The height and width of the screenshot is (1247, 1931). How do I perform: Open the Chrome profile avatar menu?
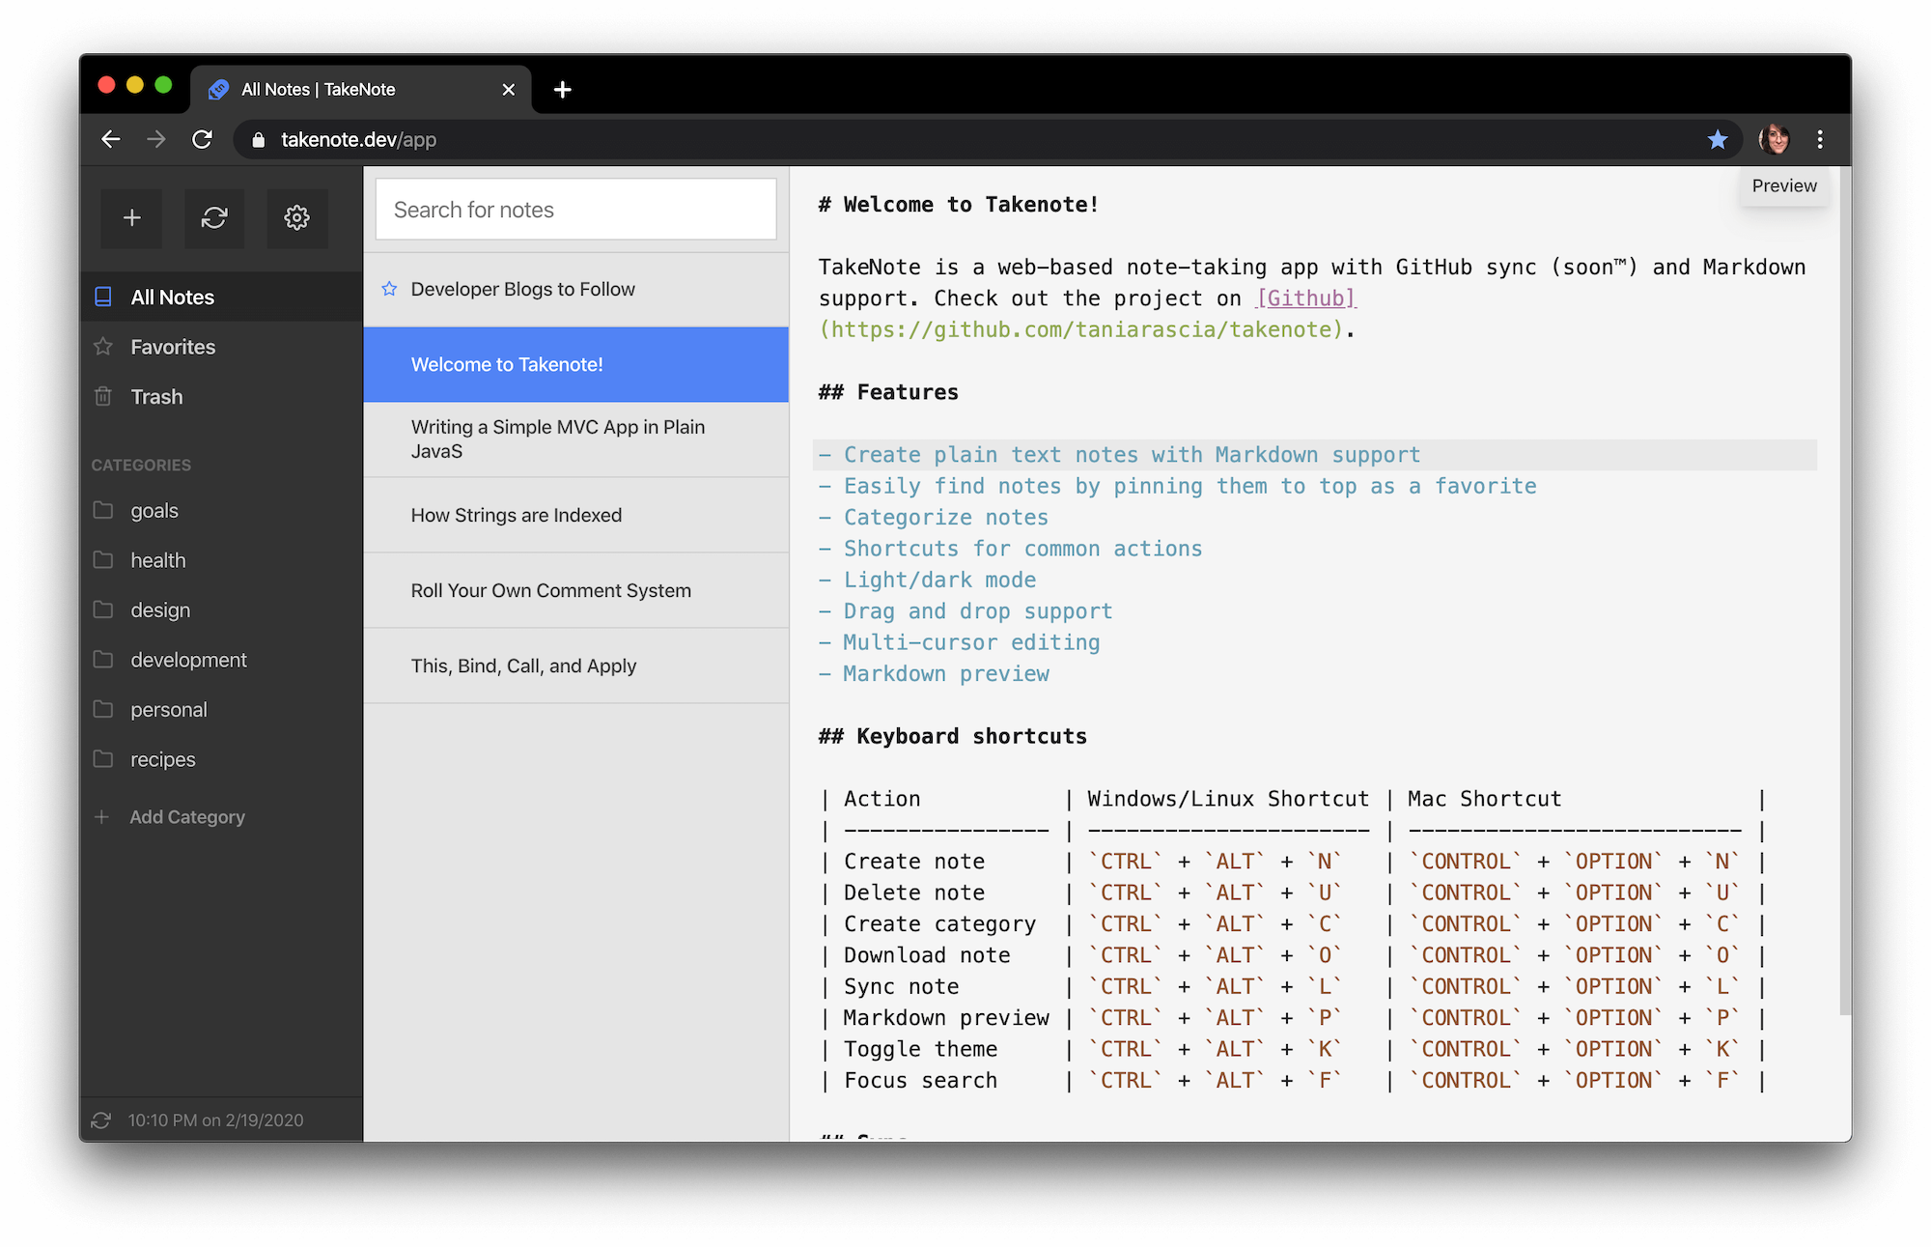point(1775,139)
